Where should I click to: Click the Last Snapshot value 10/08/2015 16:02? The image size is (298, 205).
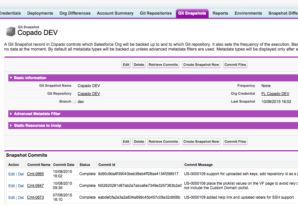[276, 102]
